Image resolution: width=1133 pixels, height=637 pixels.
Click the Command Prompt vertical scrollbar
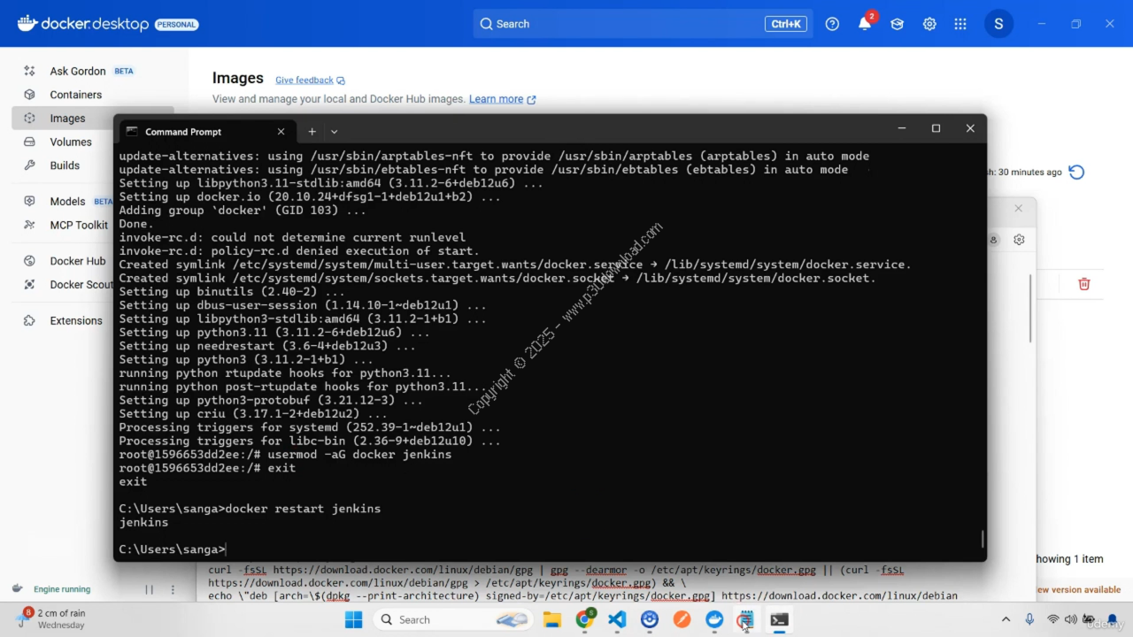(982, 538)
